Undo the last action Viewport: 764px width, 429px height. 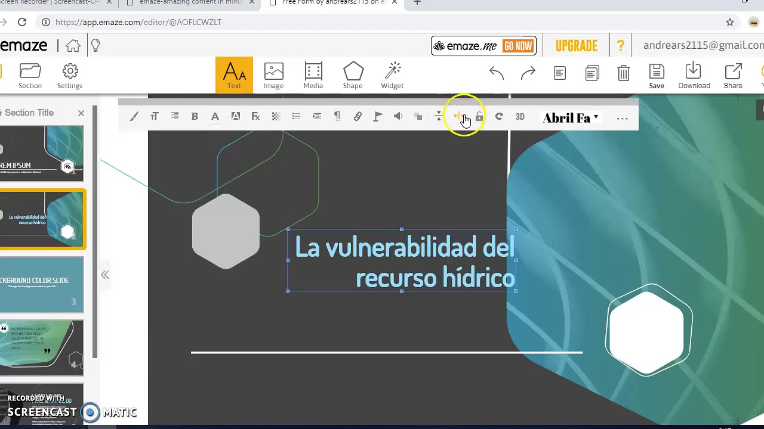tap(497, 73)
